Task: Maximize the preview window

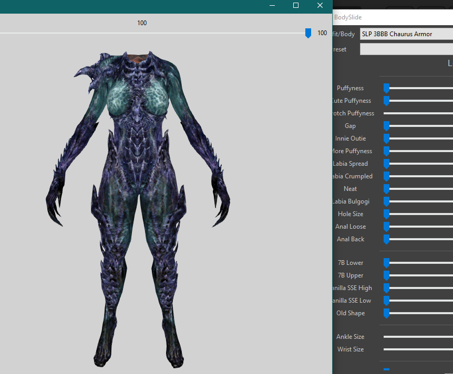Action: point(296,5)
